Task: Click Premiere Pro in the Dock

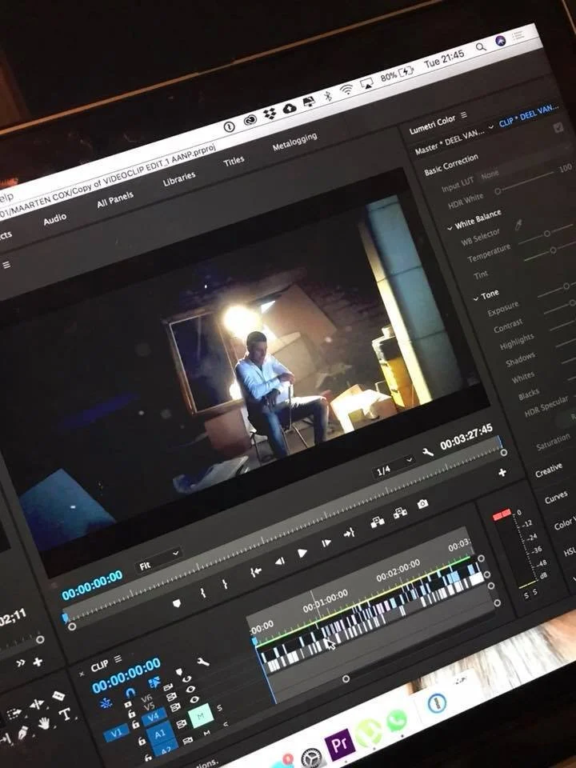Action: point(339,745)
